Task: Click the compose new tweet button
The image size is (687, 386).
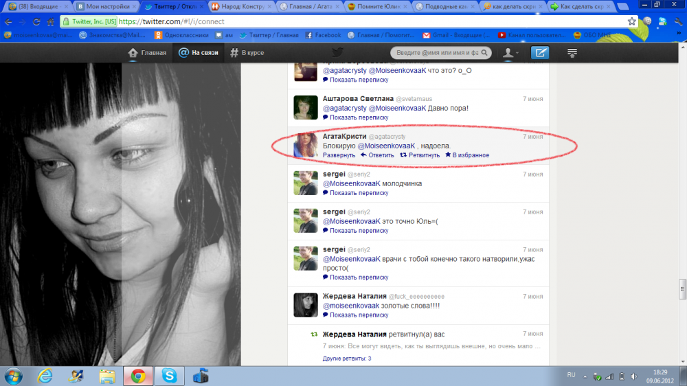Action: coord(540,53)
